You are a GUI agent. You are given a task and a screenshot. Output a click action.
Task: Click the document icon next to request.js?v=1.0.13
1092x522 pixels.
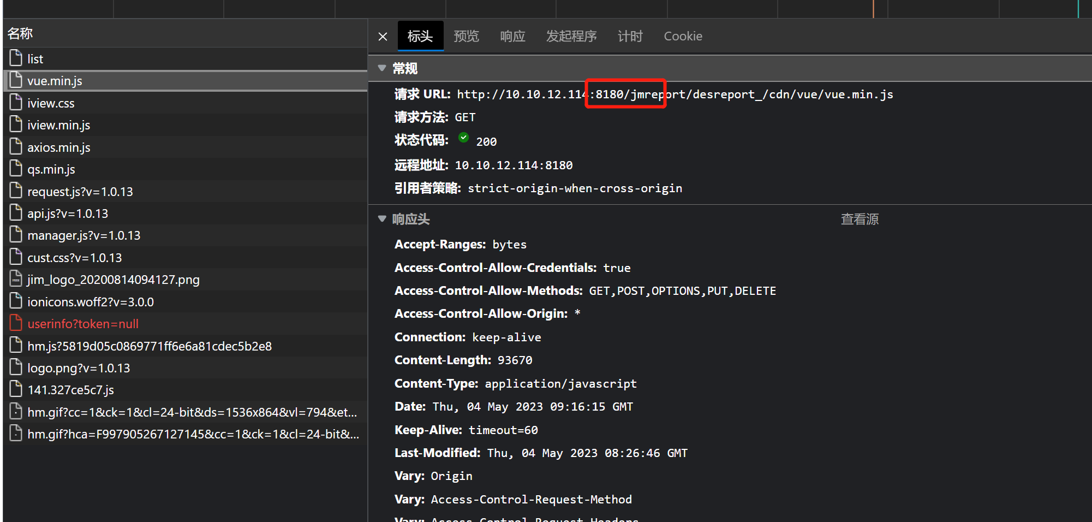coord(15,191)
